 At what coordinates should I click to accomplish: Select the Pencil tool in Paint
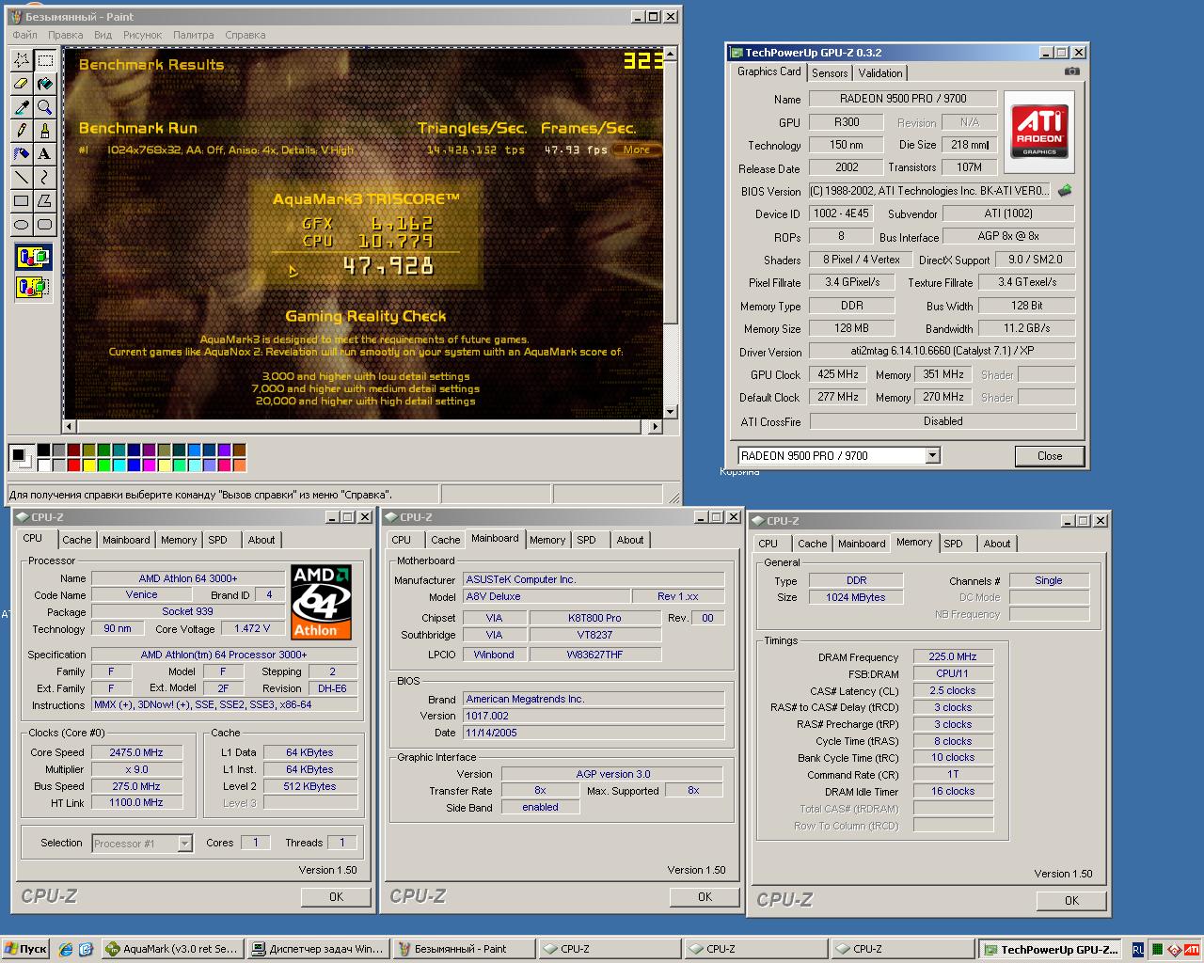click(21, 131)
